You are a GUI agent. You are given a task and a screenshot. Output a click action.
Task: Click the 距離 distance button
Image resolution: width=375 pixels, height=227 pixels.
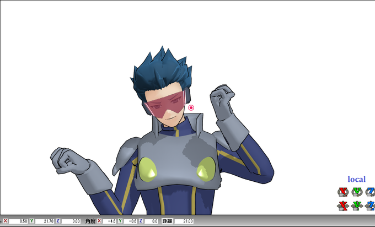[168, 221]
